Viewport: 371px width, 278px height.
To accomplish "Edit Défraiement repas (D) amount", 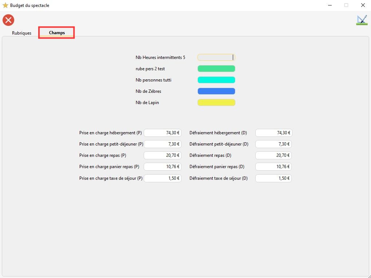I will tap(274, 156).
